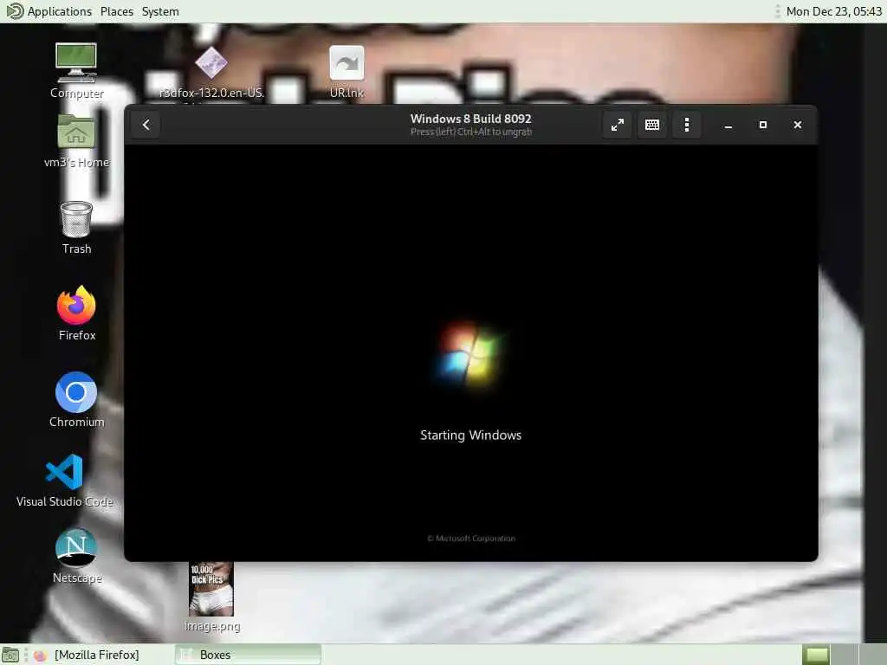Select the first workspace in switcher
The height and width of the screenshot is (665, 887).
click(816, 655)
